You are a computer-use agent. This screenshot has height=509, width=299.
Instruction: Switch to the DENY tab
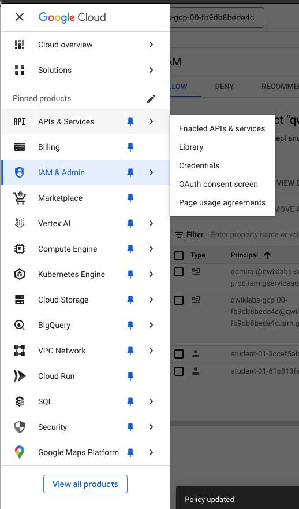point(224,87)
